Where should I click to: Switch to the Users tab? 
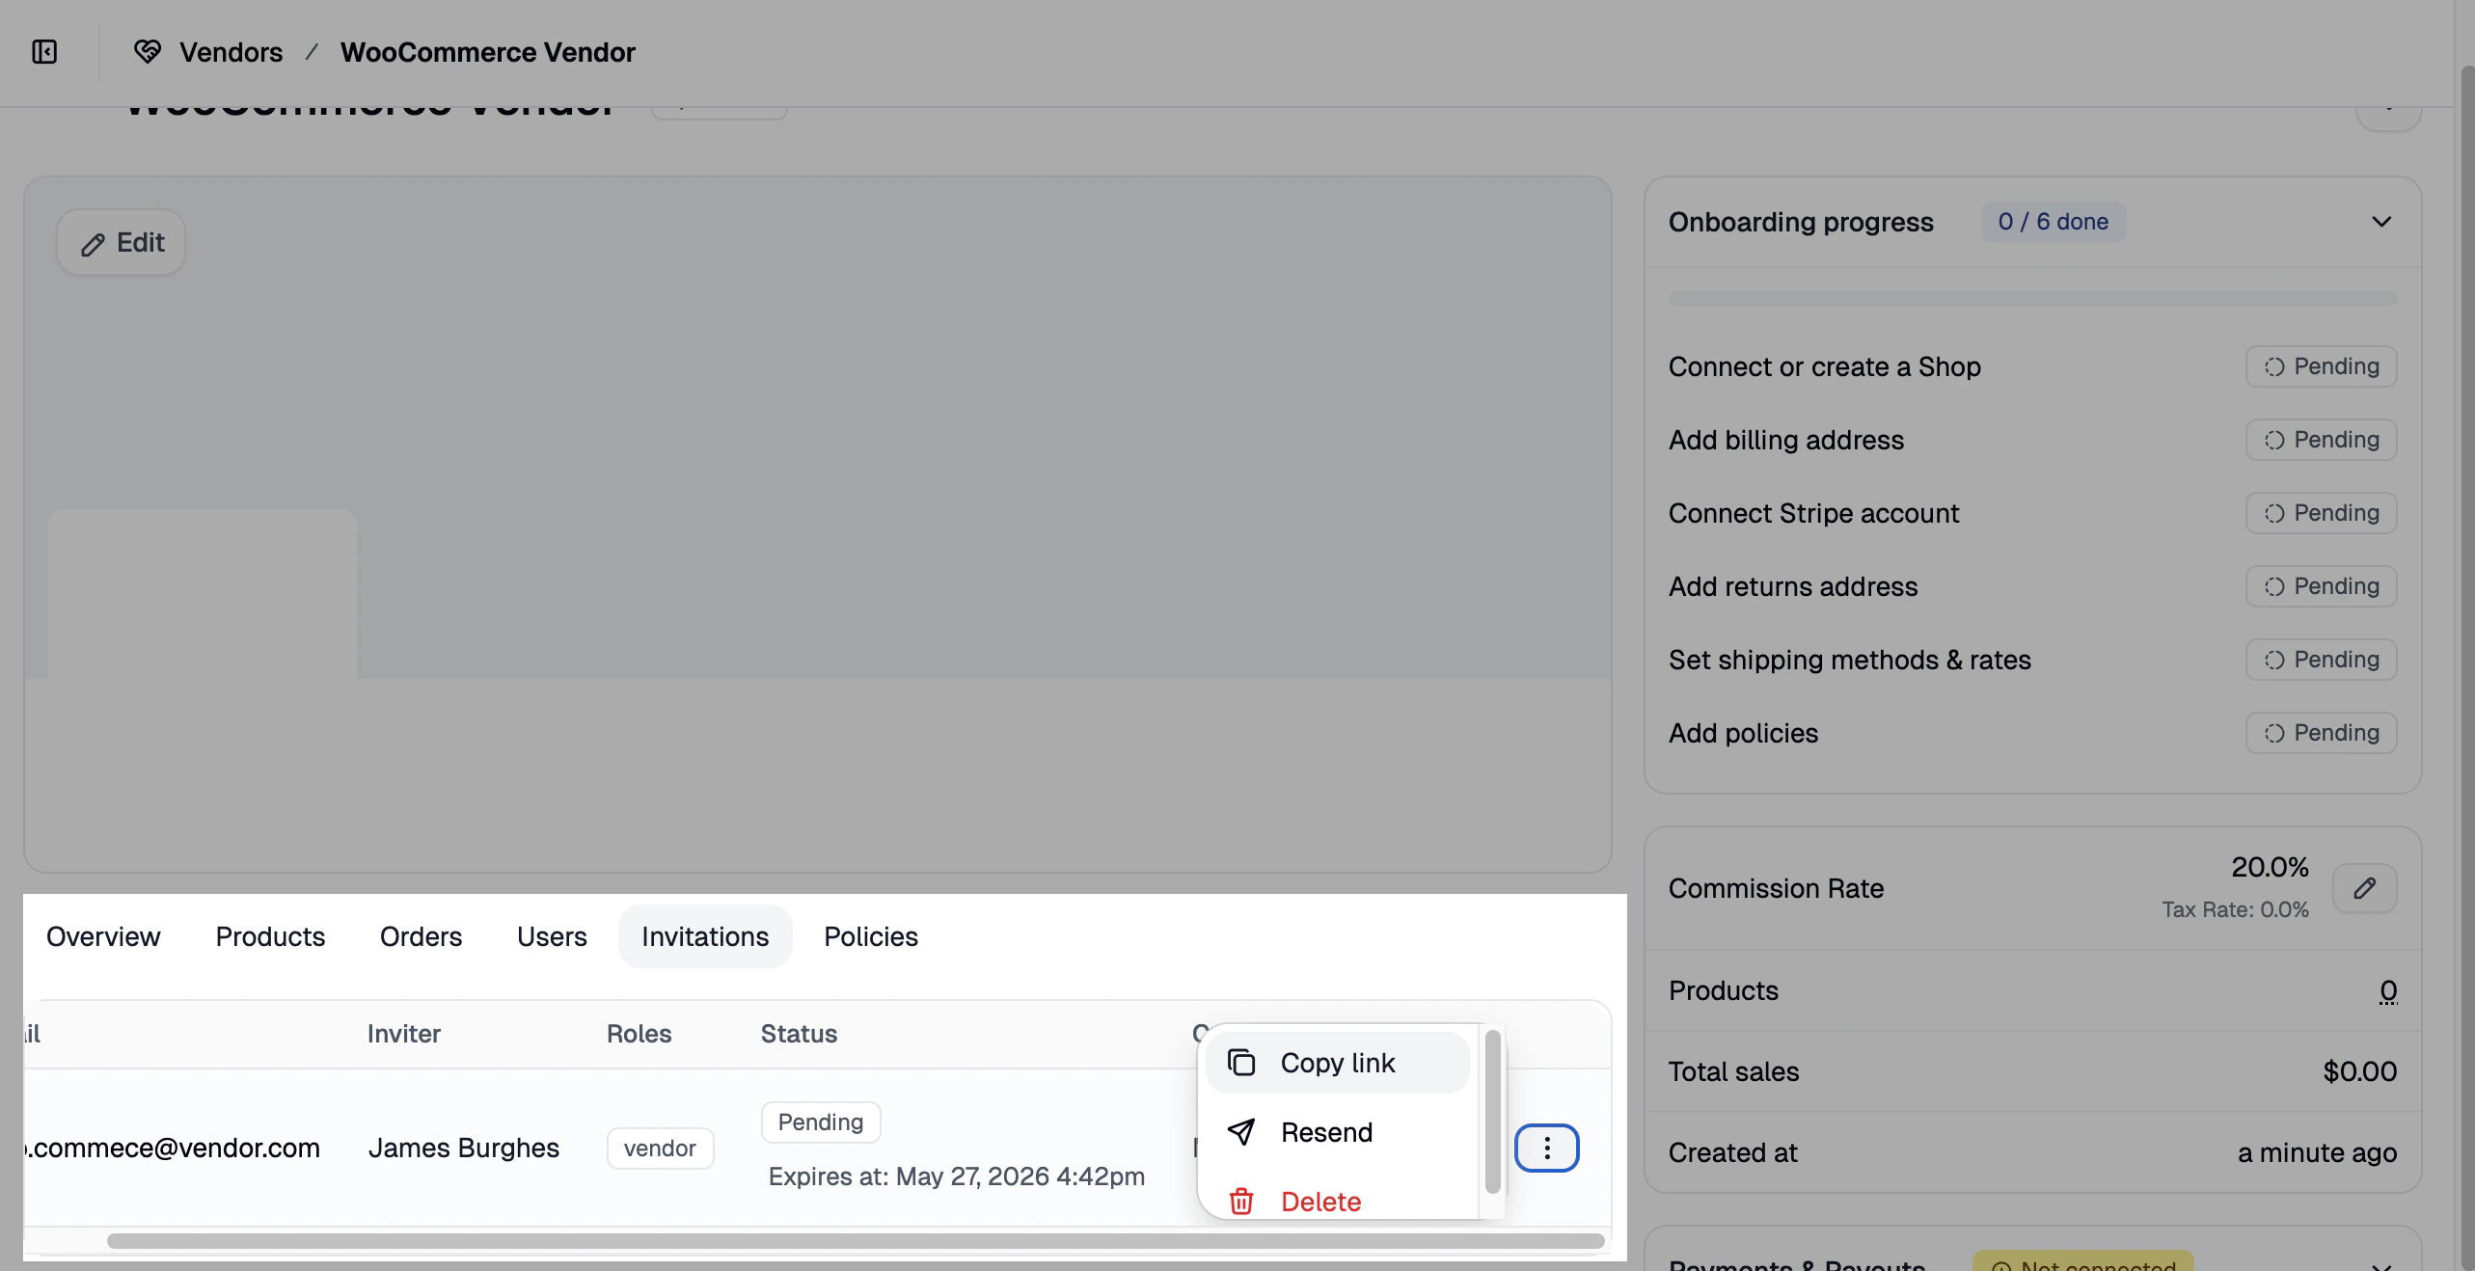click(552, 936)
